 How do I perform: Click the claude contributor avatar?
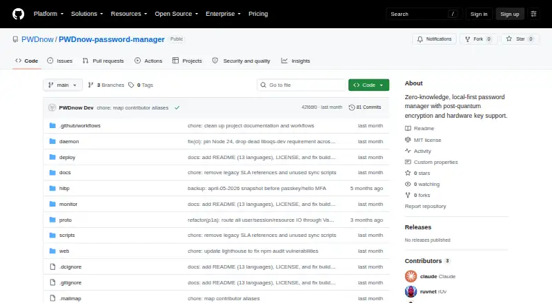pos(411,276)
